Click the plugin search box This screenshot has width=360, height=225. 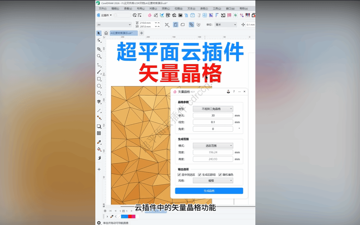pyautogui.click(x=122, y=15)
